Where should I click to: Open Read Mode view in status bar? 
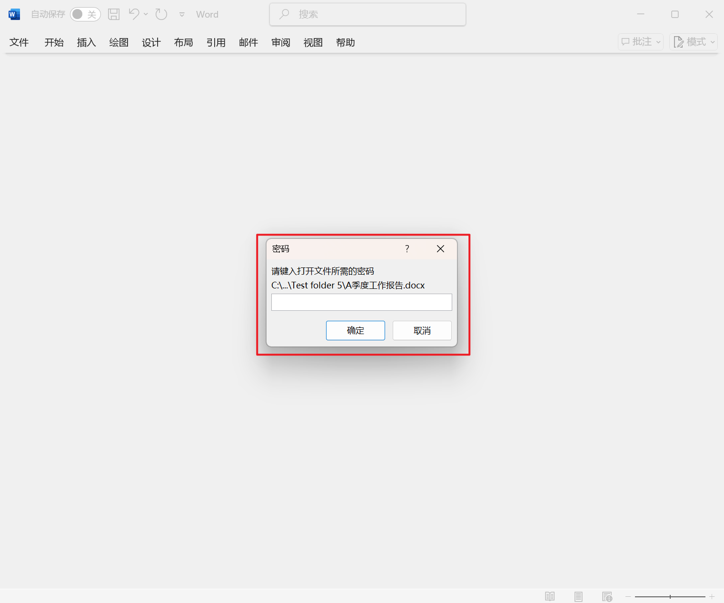[x=550, y=596]
